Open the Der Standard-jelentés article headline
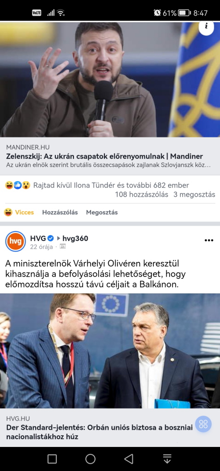Screen dimensions: 220x471 (99, 432)
